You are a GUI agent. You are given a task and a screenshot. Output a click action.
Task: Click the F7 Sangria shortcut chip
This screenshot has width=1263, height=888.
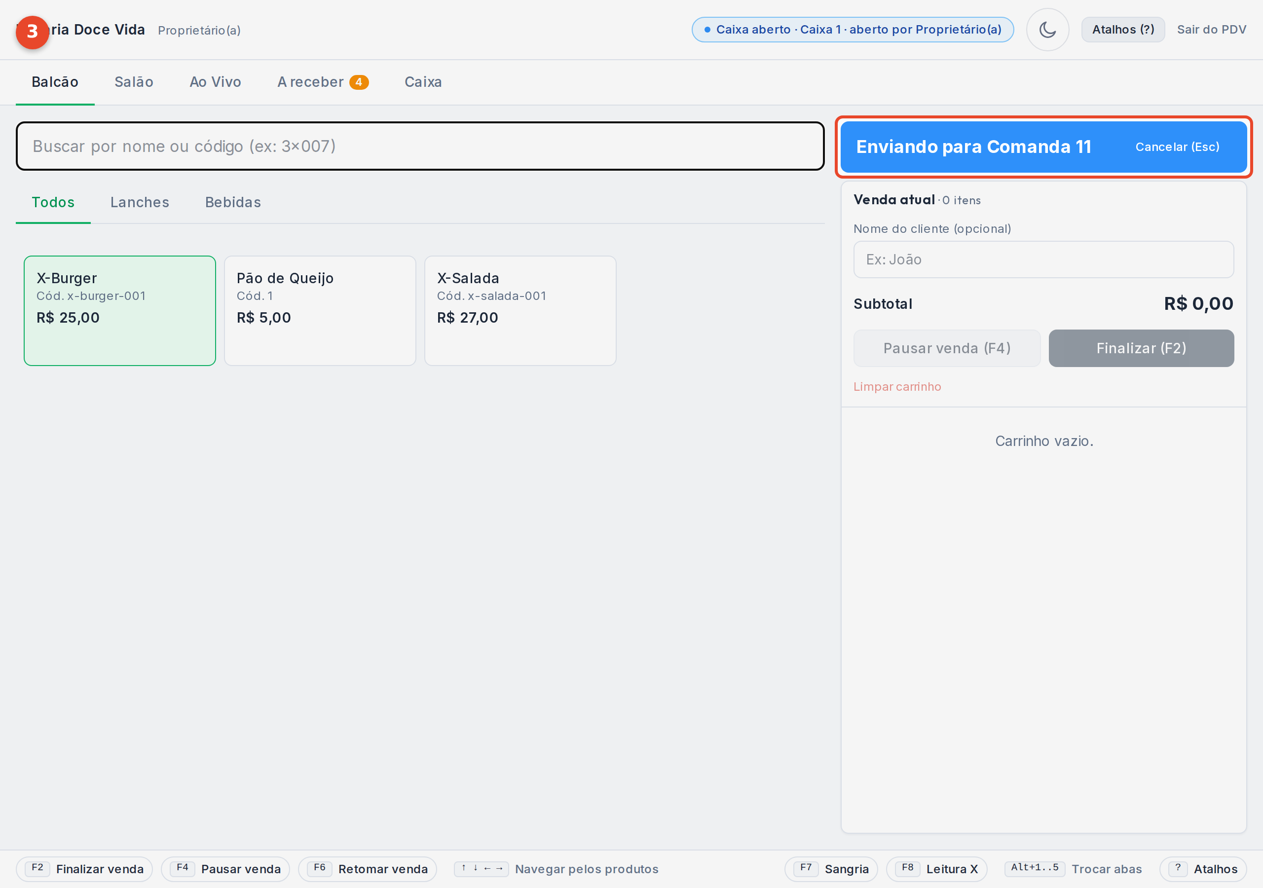point(831,869)
